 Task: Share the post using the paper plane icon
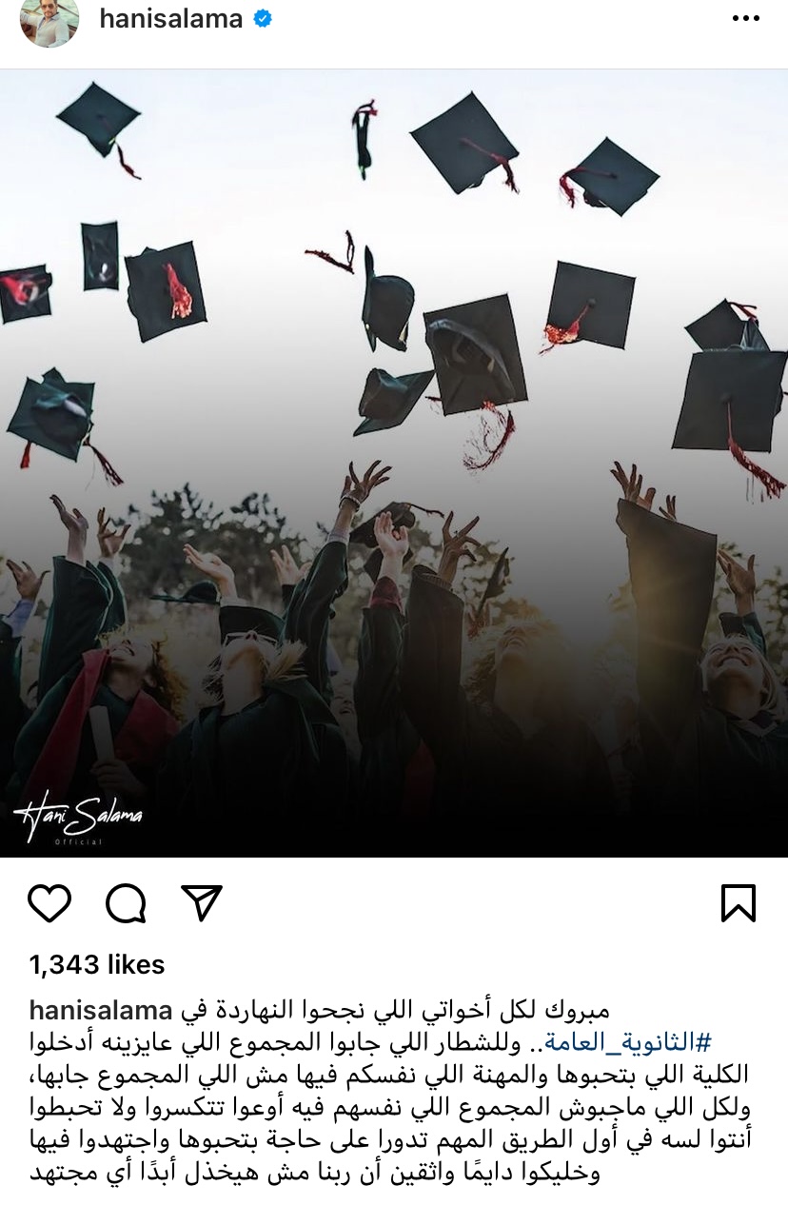pyautogui.click(x=202, y=902)
